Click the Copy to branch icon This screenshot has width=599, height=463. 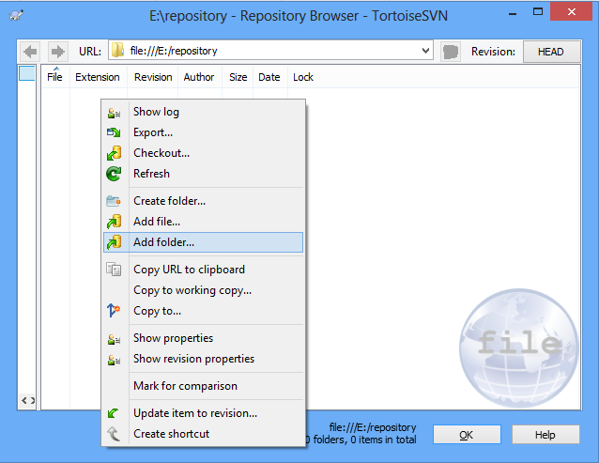click(114, 310)
